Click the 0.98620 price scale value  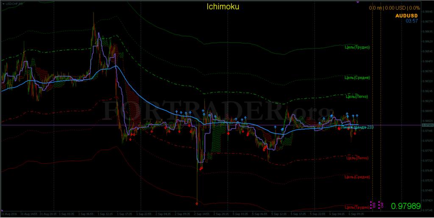(428, 41)
